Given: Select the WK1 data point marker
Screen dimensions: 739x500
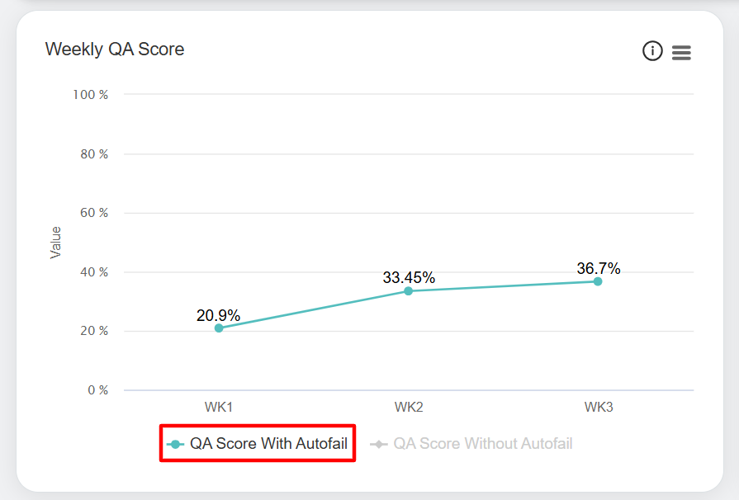Looking at the screenshot, I should pyautogui.click(x=219, y=328).
